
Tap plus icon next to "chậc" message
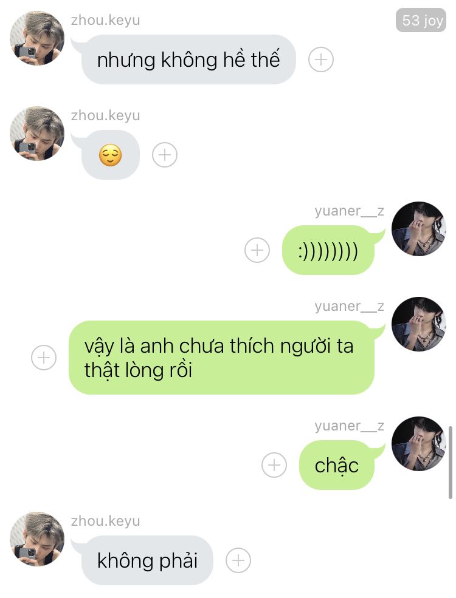(x=274, y=465)
